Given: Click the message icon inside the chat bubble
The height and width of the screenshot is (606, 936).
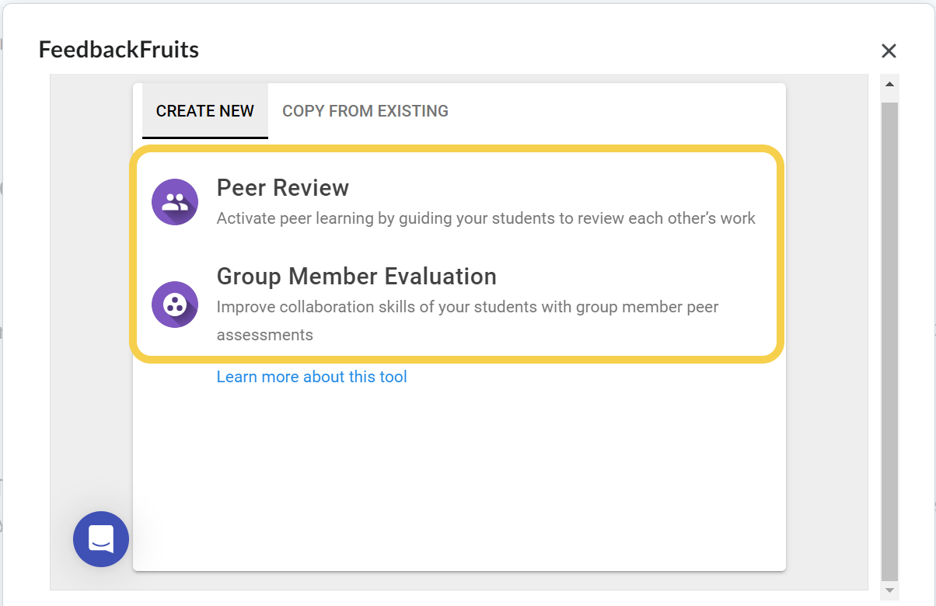Looking at the screenshot, I should tap(101, 539).
